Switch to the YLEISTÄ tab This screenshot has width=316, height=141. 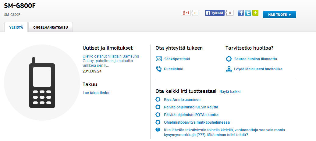coord(16,27)
